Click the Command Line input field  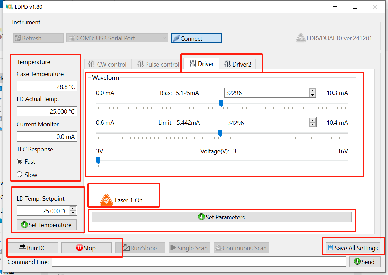(199, 262)
